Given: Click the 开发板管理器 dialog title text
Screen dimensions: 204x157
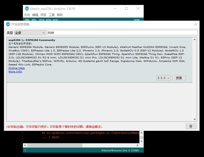Looking at the screenshot, I should point(20,24).
